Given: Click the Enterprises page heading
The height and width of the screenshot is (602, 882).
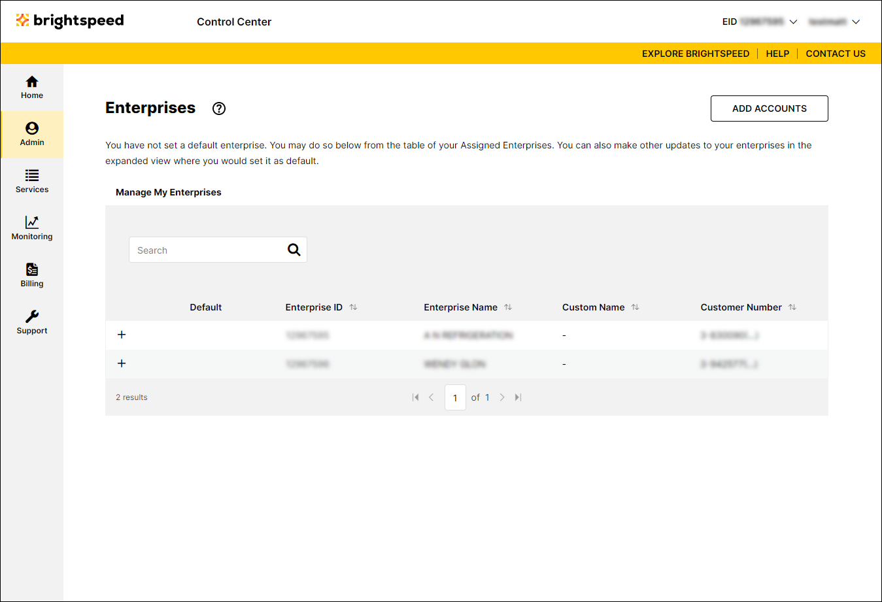Looking at the screenshot, I should pos(150,108).
